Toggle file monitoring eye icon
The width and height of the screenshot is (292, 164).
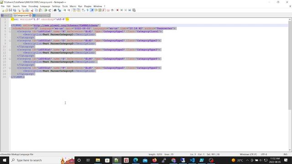pyautogui.click(x=112, y=10)
